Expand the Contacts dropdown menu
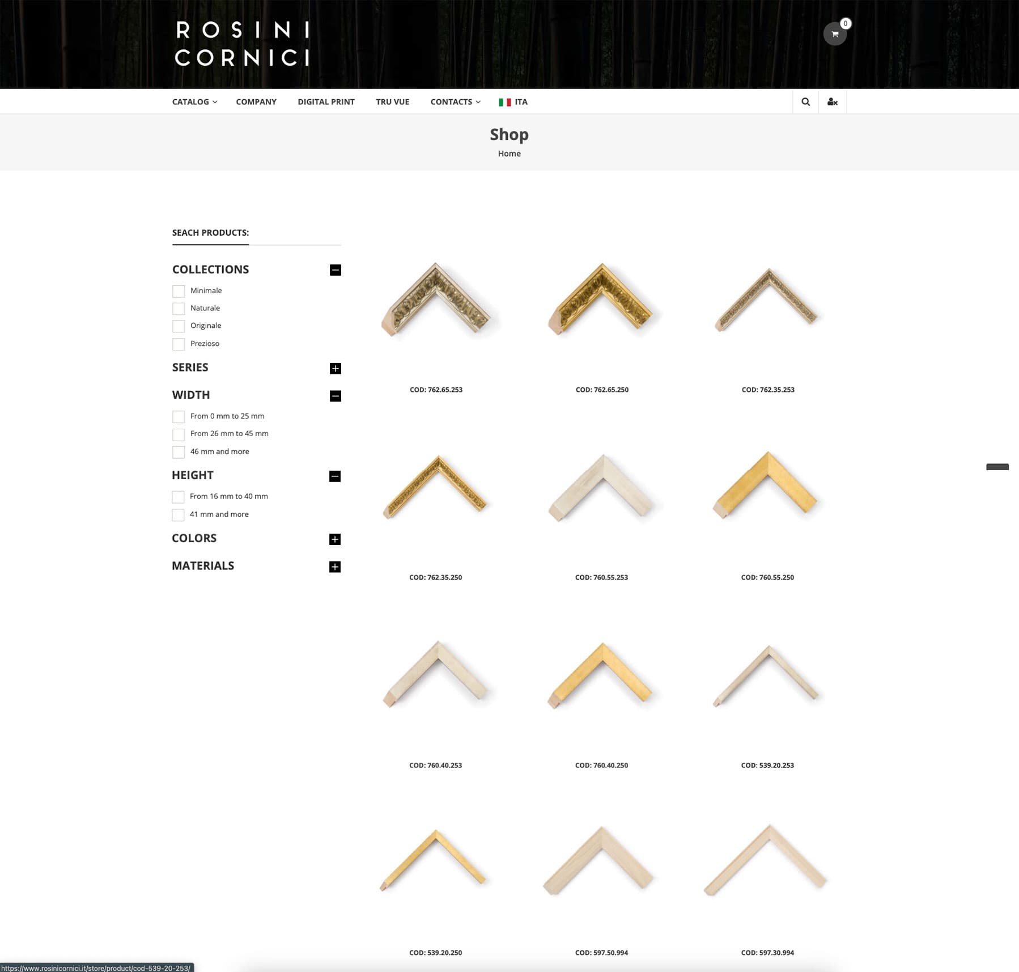 455,102
